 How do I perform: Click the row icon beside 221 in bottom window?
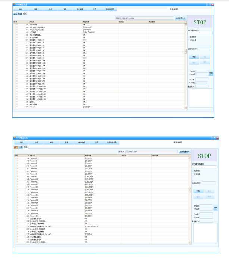[17, 218]
